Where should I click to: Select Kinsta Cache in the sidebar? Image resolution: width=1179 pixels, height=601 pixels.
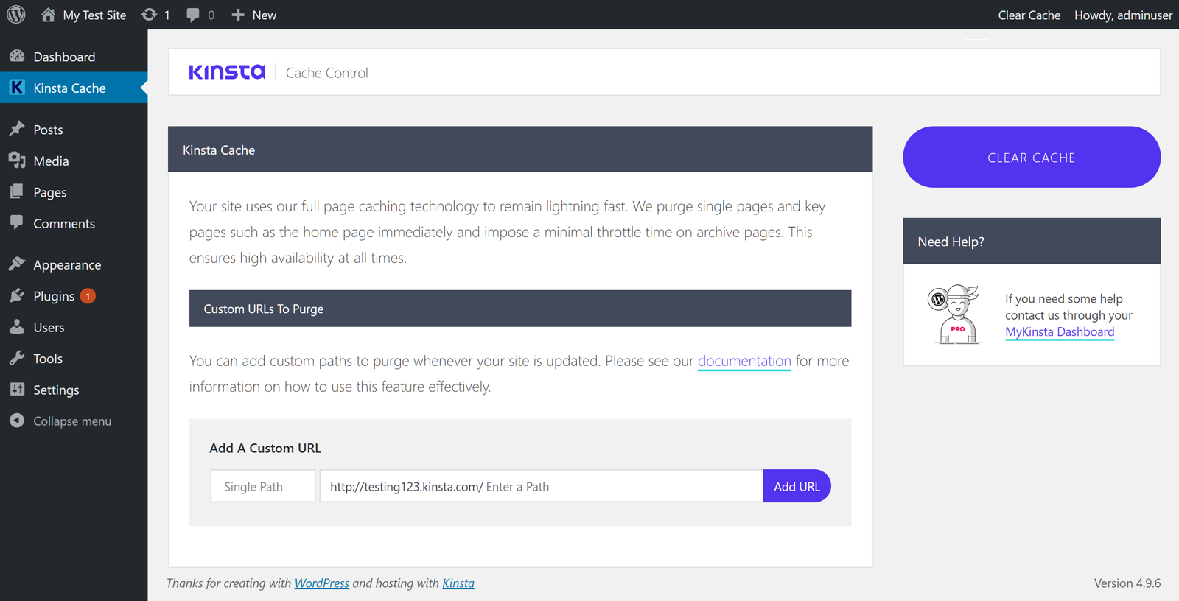[74, 88]
